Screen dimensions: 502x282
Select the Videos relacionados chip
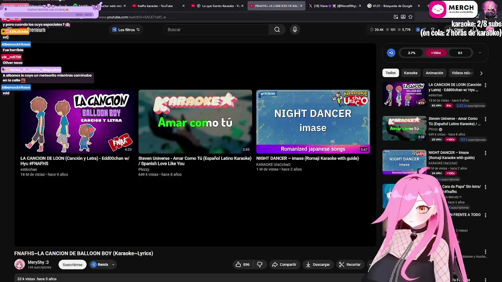(x=462, y=73)
